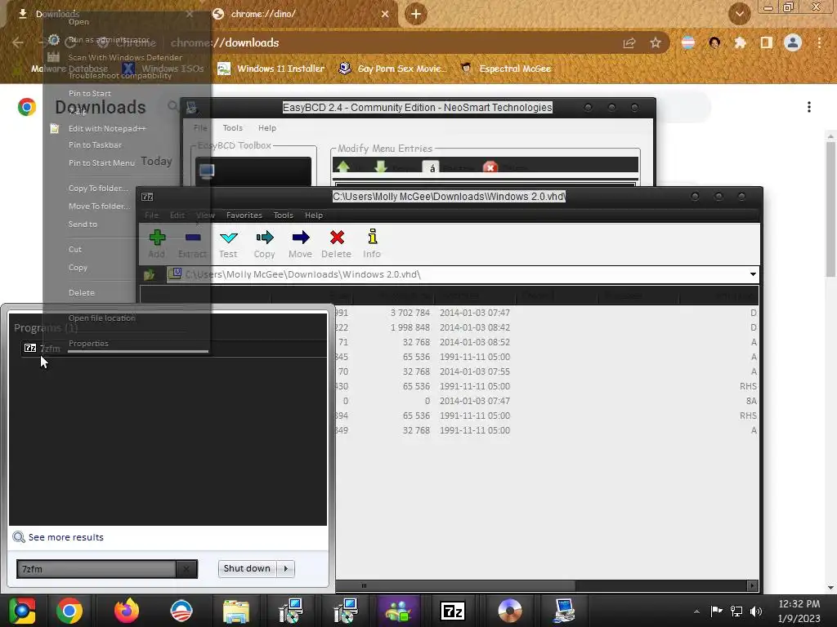
Task: Click the volume icon in system tray
Action: click(x=756, y=611)
